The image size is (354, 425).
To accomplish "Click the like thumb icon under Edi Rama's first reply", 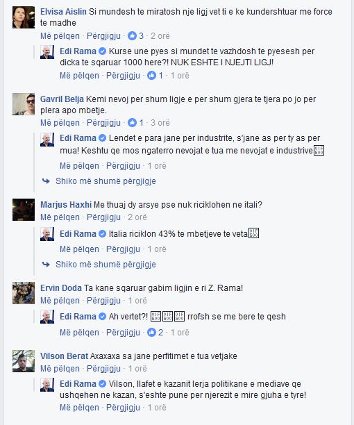I will coord(152,76).
